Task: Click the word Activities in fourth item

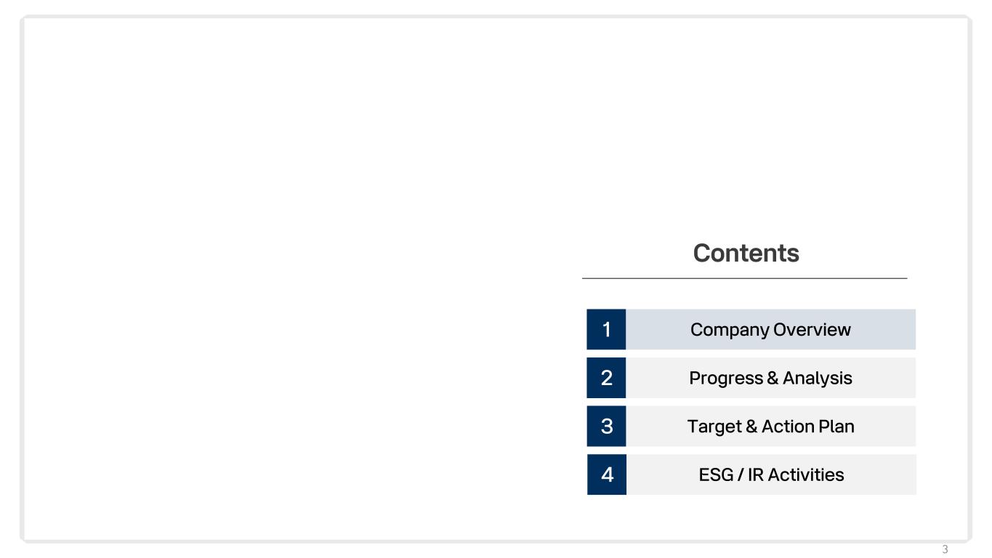Action: (806, 474)
